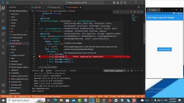This screenshot has width=184, height=103.
Task: Open the Testing flask view
Action: click(x=3, y=40)
